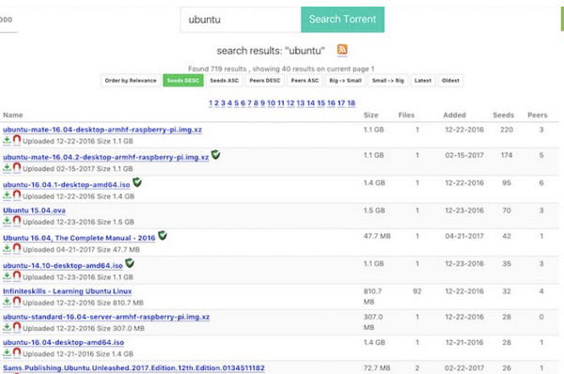This screenshot has height=374, width=564.
Task: Click download icon for ubuntu-mate-16.04-desktop-armhf-raspberry-pi.img.xz
Action: (7, 140)
